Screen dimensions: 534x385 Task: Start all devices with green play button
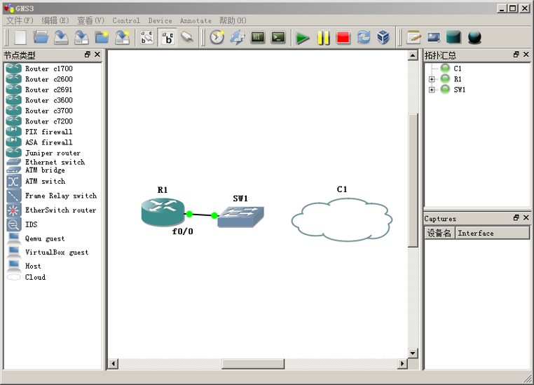coord(303,37)
